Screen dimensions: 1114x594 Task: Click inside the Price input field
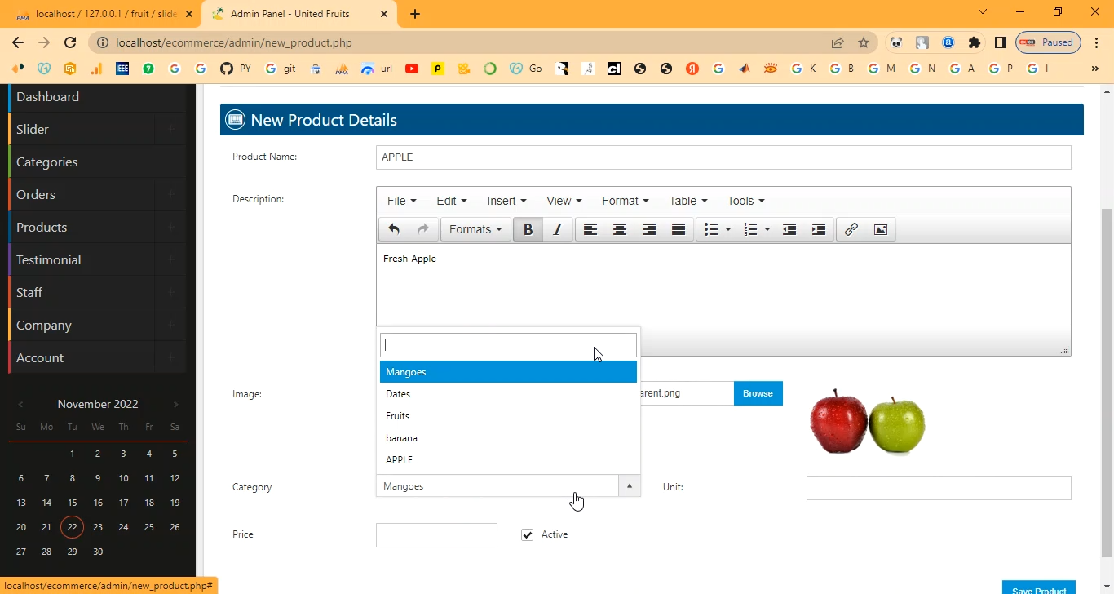point(436,535)
